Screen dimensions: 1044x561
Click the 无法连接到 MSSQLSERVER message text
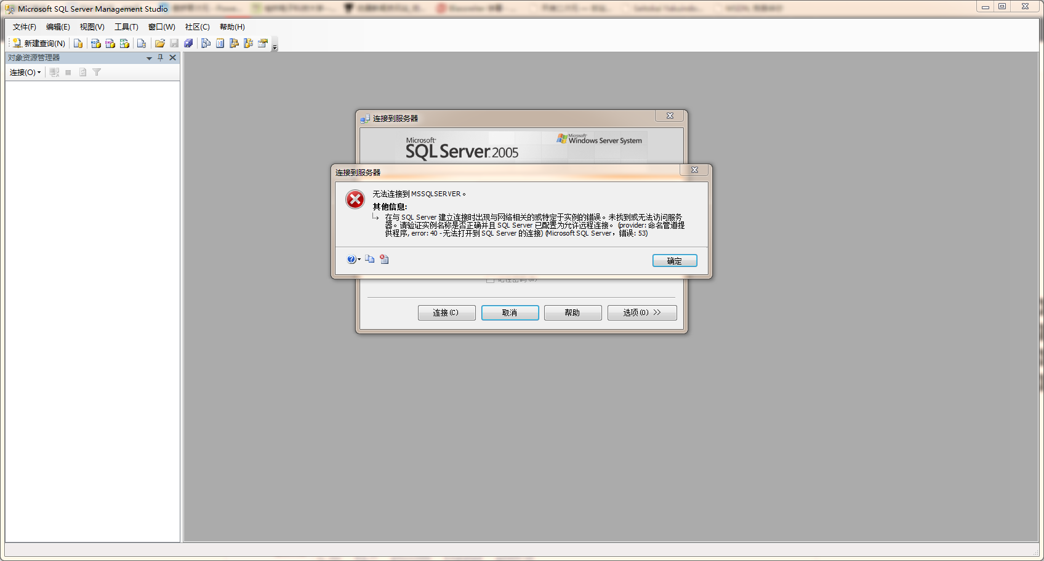419,194
